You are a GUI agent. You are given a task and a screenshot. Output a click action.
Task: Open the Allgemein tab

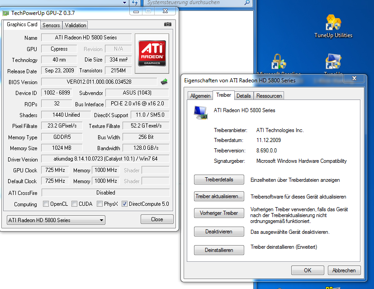200,96
